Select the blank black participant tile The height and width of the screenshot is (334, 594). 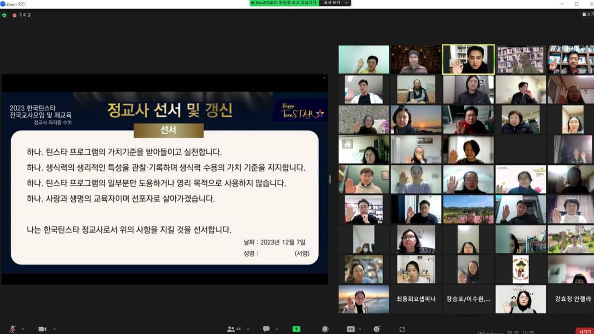click(x=521, y=149)
